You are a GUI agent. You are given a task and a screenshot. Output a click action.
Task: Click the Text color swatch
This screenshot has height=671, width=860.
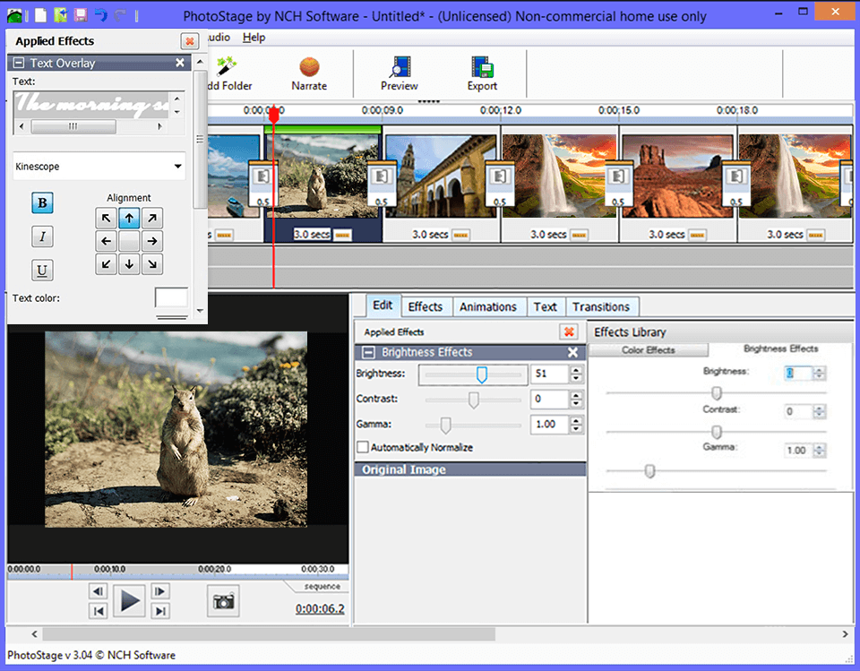coord(171,298)
